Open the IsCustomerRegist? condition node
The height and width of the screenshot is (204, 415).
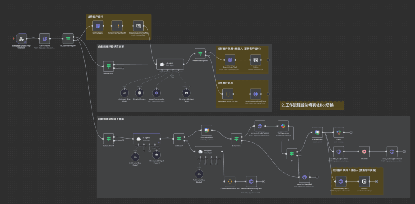68,39
